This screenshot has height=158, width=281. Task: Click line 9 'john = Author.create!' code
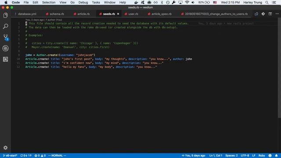[x=60, y=55]
